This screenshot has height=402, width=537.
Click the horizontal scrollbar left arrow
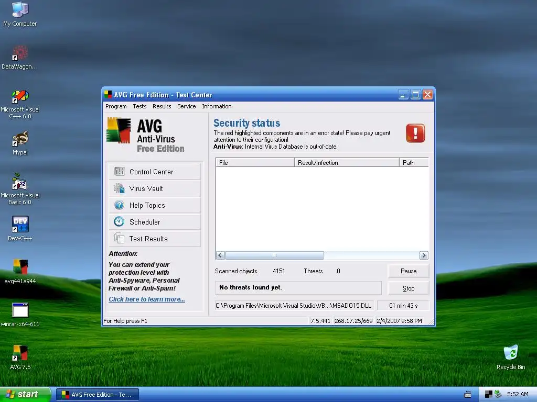tap(220, 255)
